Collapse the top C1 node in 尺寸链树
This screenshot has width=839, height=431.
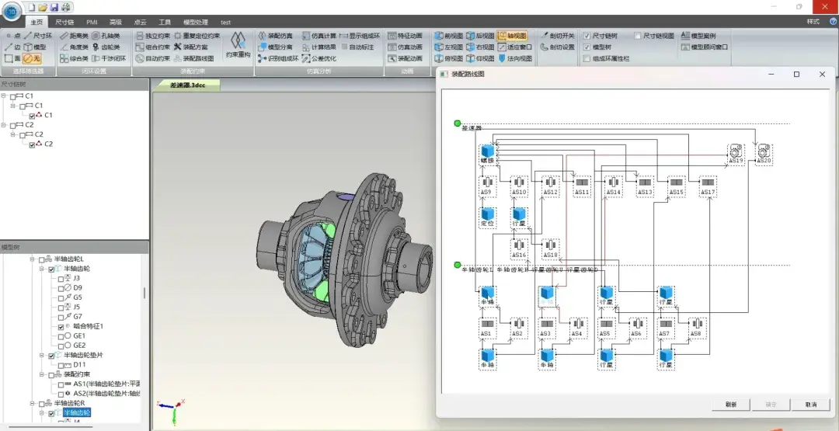[4, 96]
